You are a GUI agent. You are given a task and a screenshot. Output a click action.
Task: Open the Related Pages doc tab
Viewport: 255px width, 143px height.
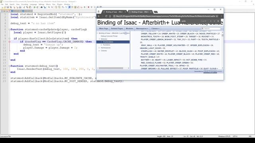(x=117, y=28)
